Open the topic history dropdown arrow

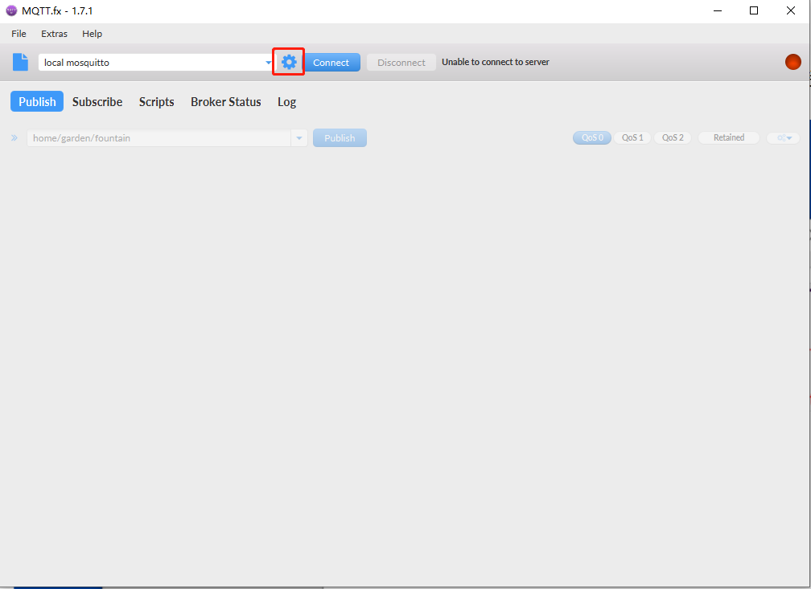299,138
